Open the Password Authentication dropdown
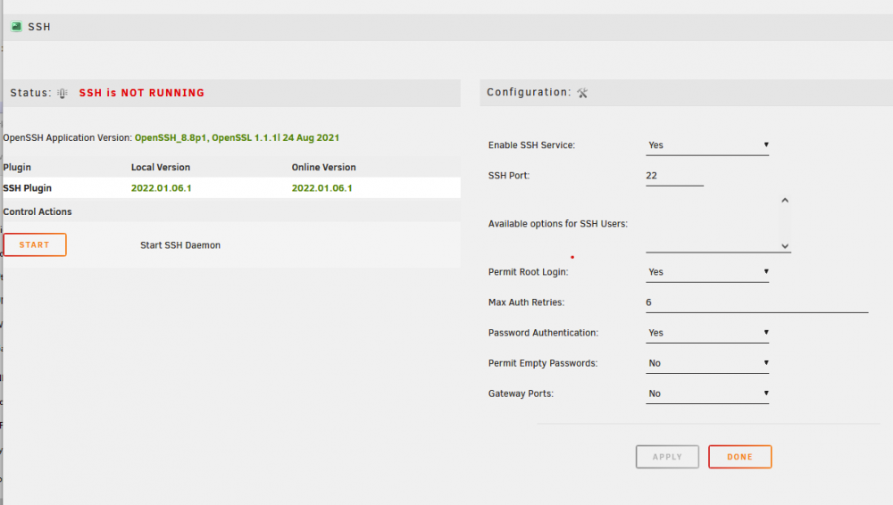 pos(707,333)
